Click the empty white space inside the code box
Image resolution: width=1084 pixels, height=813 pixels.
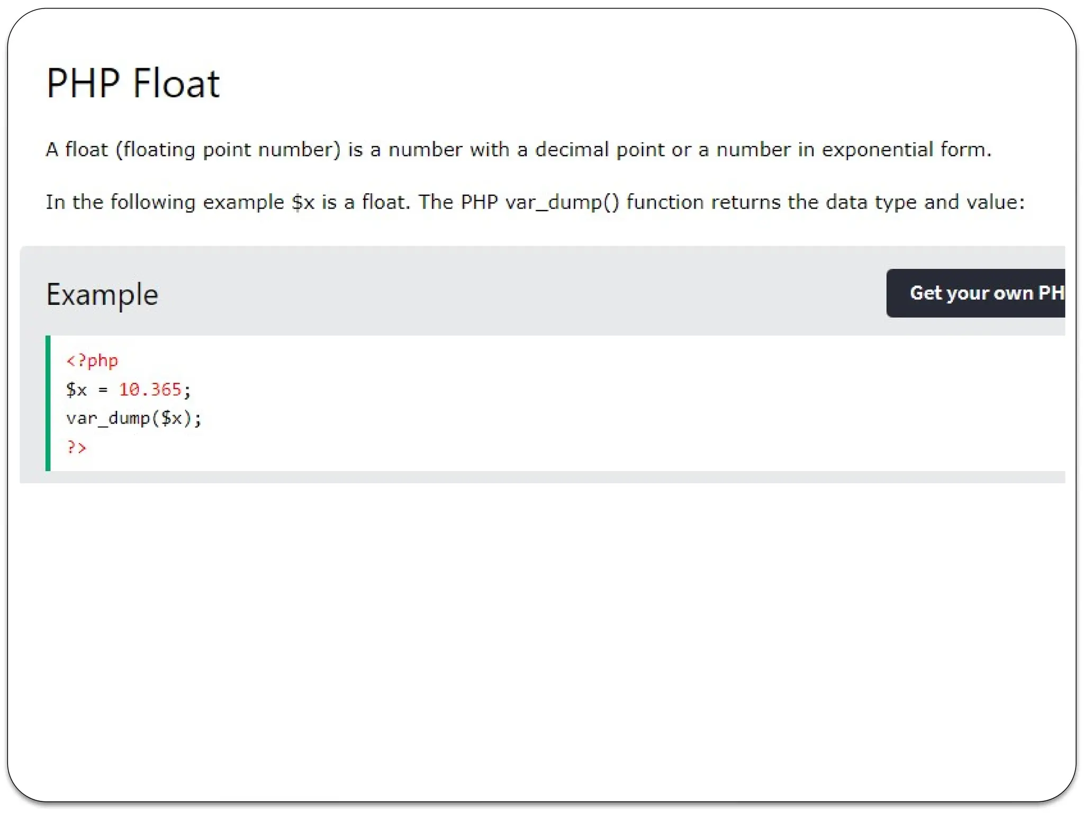point(582,403)
